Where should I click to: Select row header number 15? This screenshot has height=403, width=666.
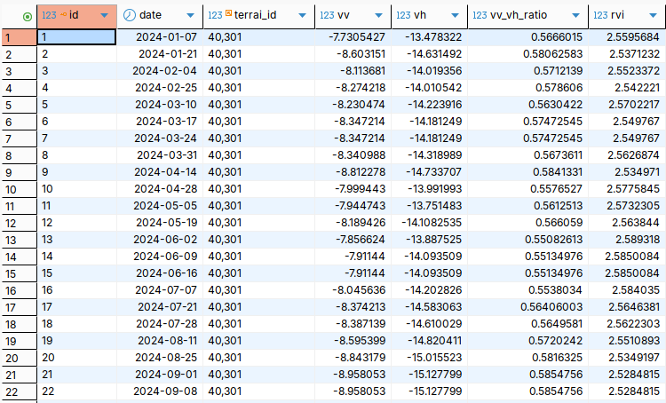pyautogui.click(x=19, y=273)
